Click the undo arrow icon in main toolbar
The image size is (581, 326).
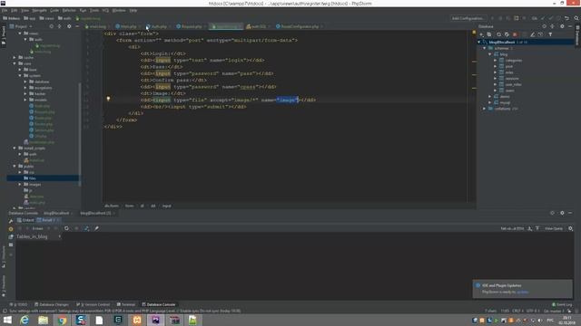pyautogui.click(x=566, y=18)
